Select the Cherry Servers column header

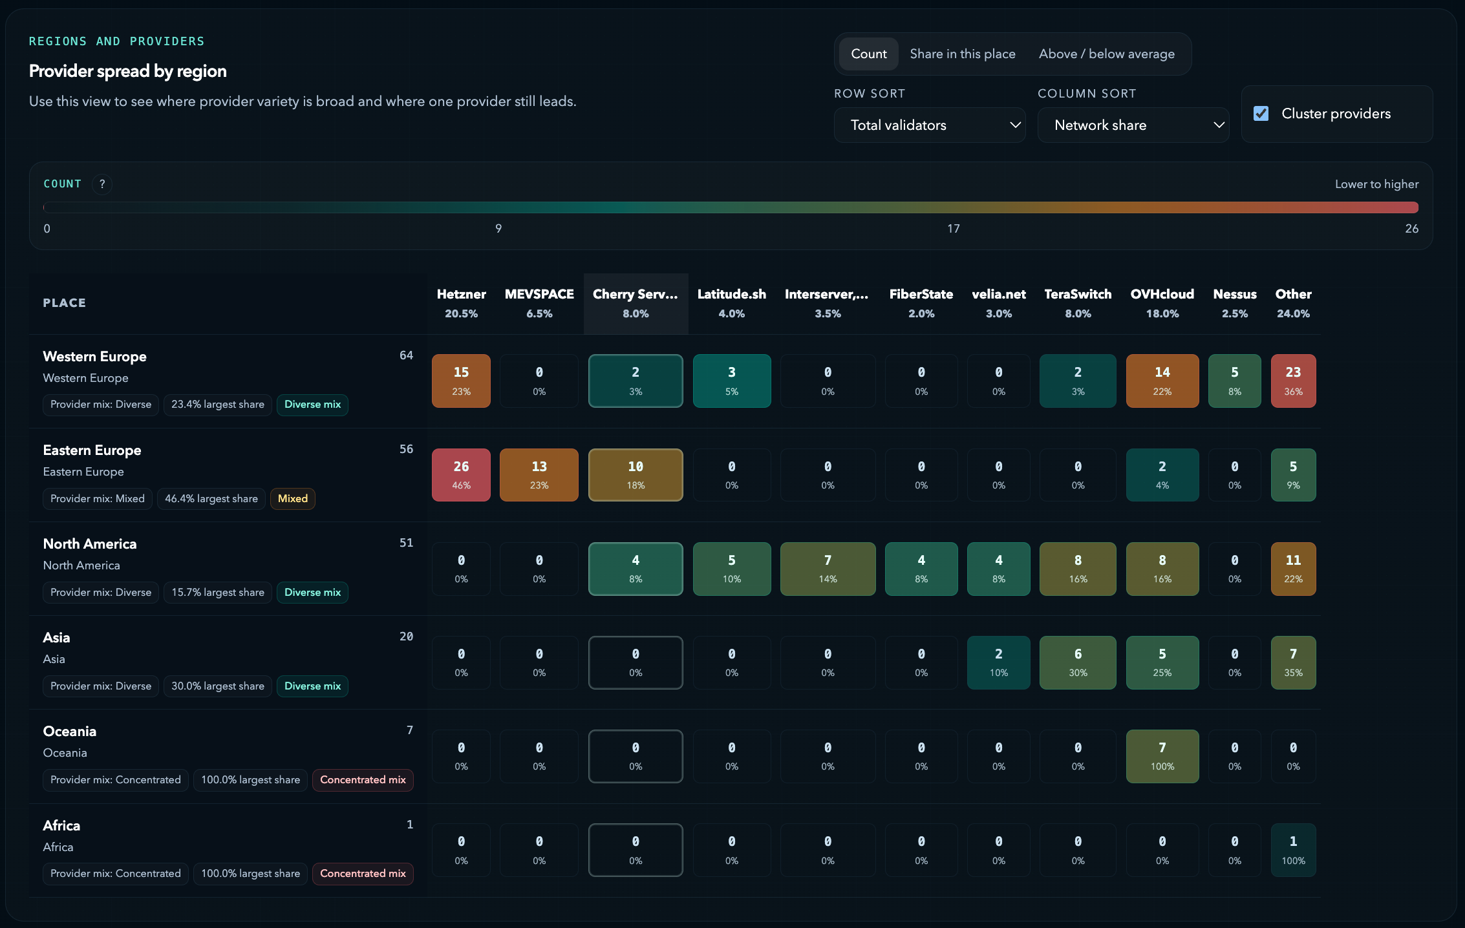(636, 303)
